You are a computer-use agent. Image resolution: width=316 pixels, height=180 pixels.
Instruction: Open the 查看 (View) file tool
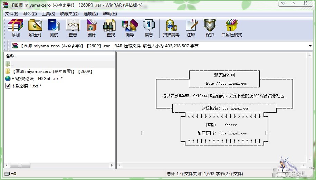coord(73,28)
